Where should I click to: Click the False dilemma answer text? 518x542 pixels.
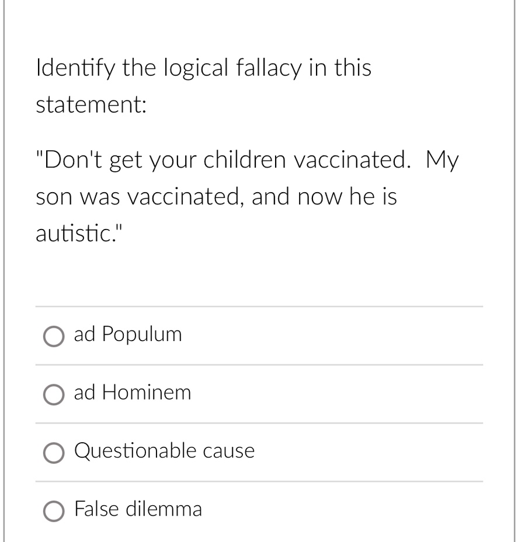138,509
